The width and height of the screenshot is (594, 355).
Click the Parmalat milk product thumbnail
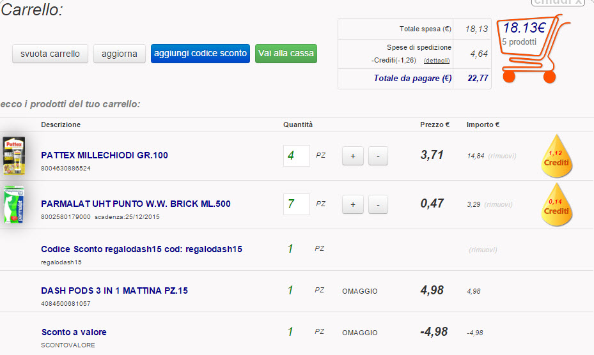13,204
